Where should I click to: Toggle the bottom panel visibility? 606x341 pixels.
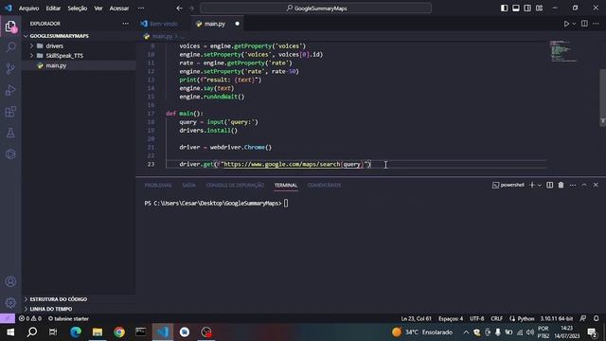click(x=516, y=9)
